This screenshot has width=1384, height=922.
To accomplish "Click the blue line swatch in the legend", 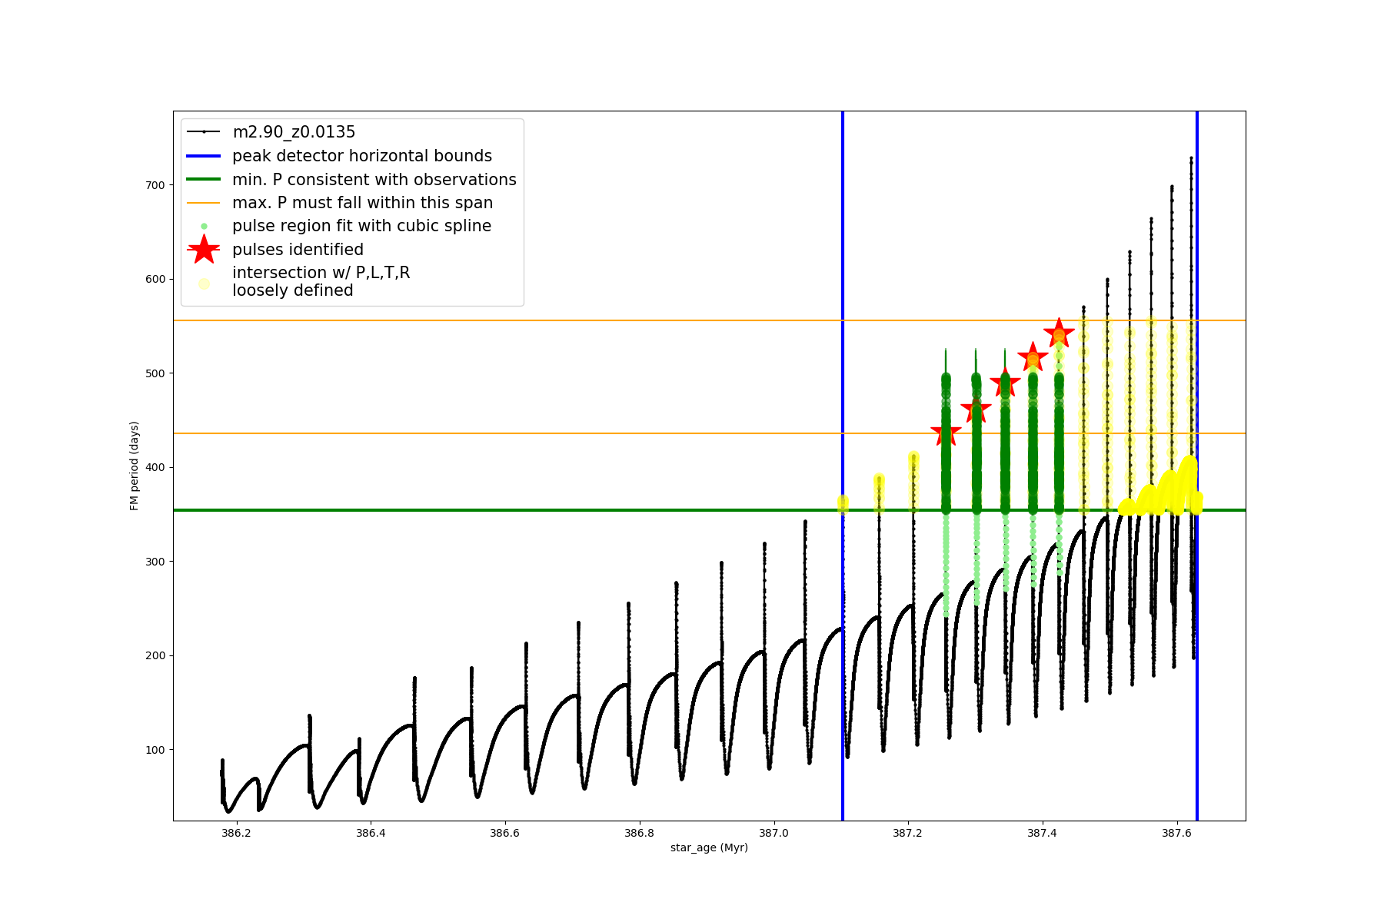I will coord(204,156).
